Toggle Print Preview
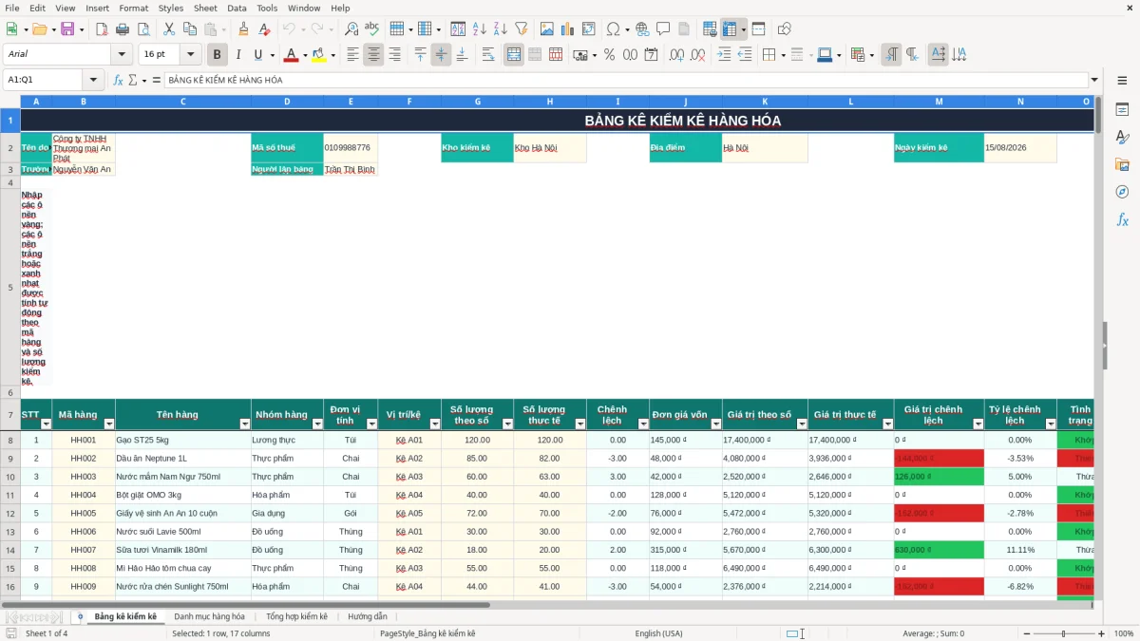 tap(142, 29)
